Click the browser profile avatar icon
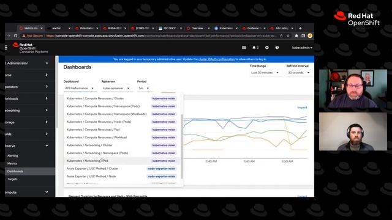The width and height of the screenshot is (392, 220). point(310,35)
